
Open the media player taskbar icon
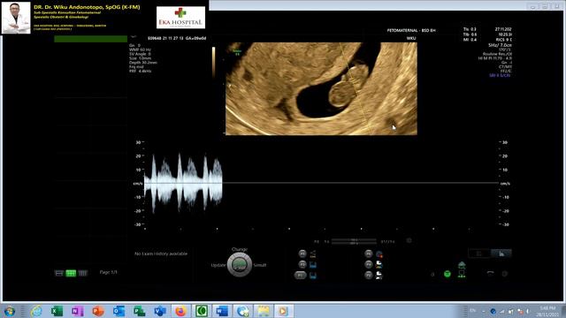(x=283, y=311)
